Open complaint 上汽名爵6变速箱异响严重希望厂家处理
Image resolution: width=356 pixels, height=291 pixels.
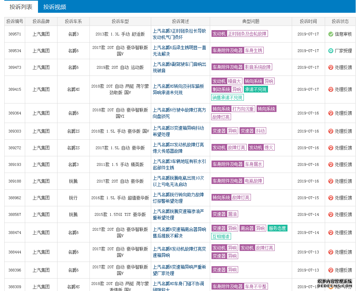[x=179, y=270]
